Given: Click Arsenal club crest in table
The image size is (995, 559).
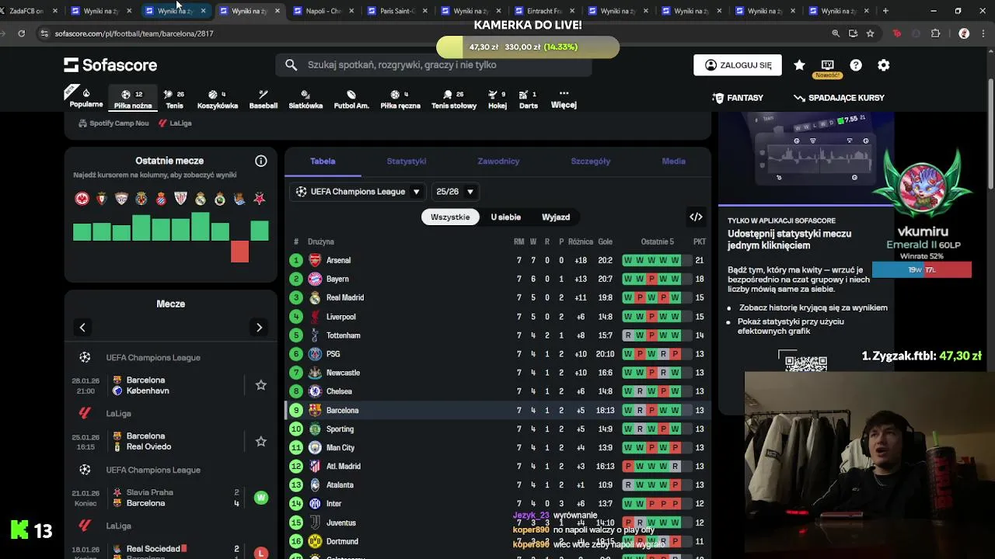Looking at the screenshot, I should tap(315, 260).
